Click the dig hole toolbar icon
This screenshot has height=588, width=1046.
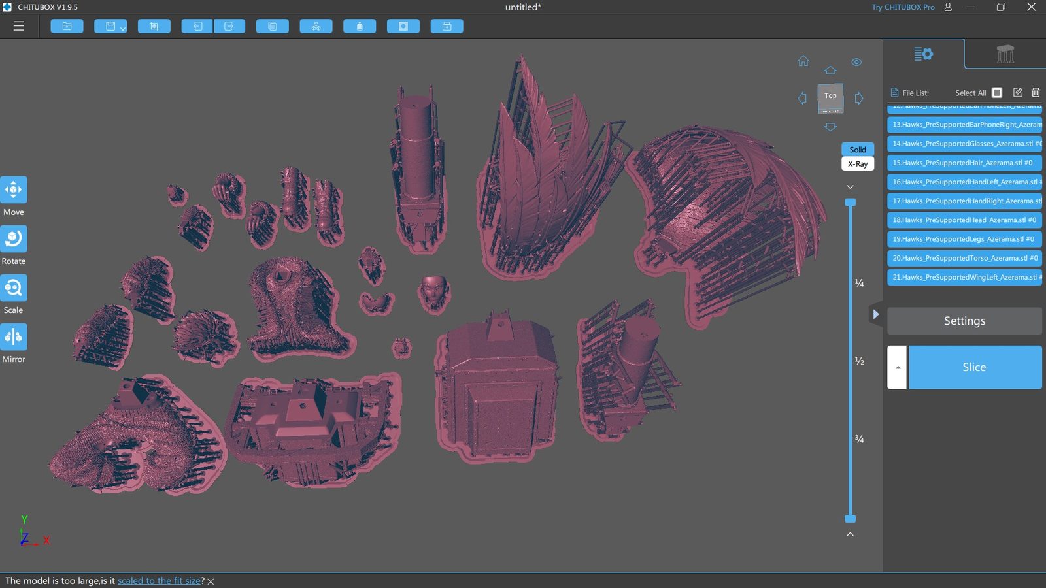[403, 26]
